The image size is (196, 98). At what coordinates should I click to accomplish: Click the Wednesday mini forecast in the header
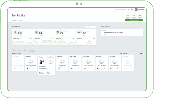[x=140, y=16]
